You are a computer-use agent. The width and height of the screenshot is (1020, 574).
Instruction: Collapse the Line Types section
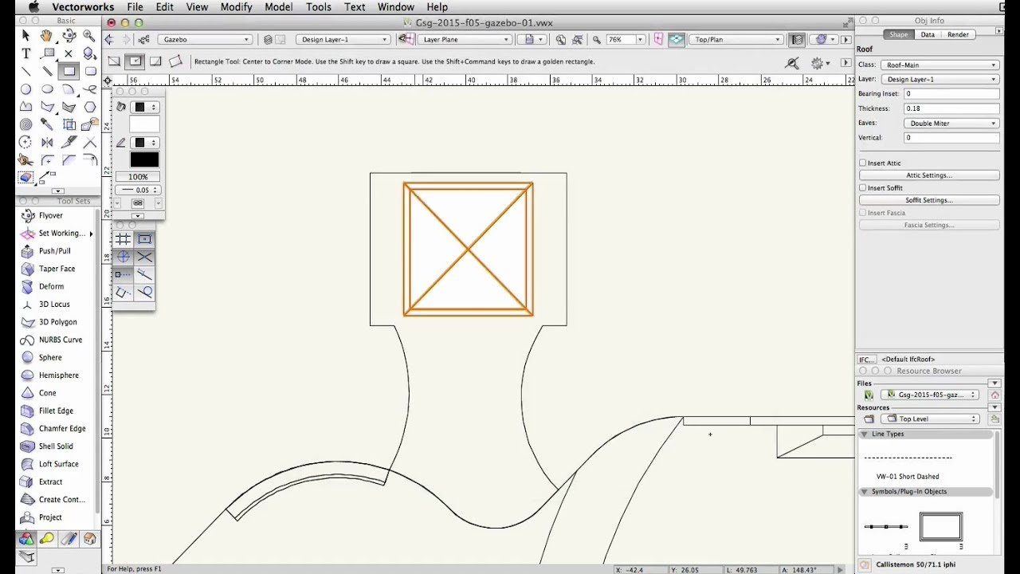pyautogui.click(x=864, y=434)
